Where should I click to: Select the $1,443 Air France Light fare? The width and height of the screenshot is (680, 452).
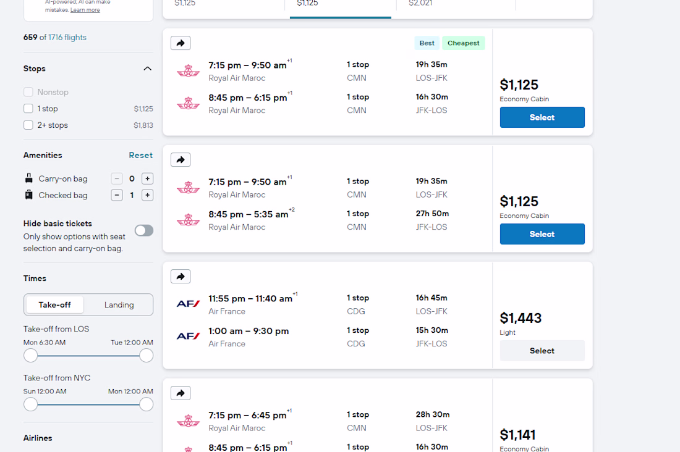coord(542,351)
